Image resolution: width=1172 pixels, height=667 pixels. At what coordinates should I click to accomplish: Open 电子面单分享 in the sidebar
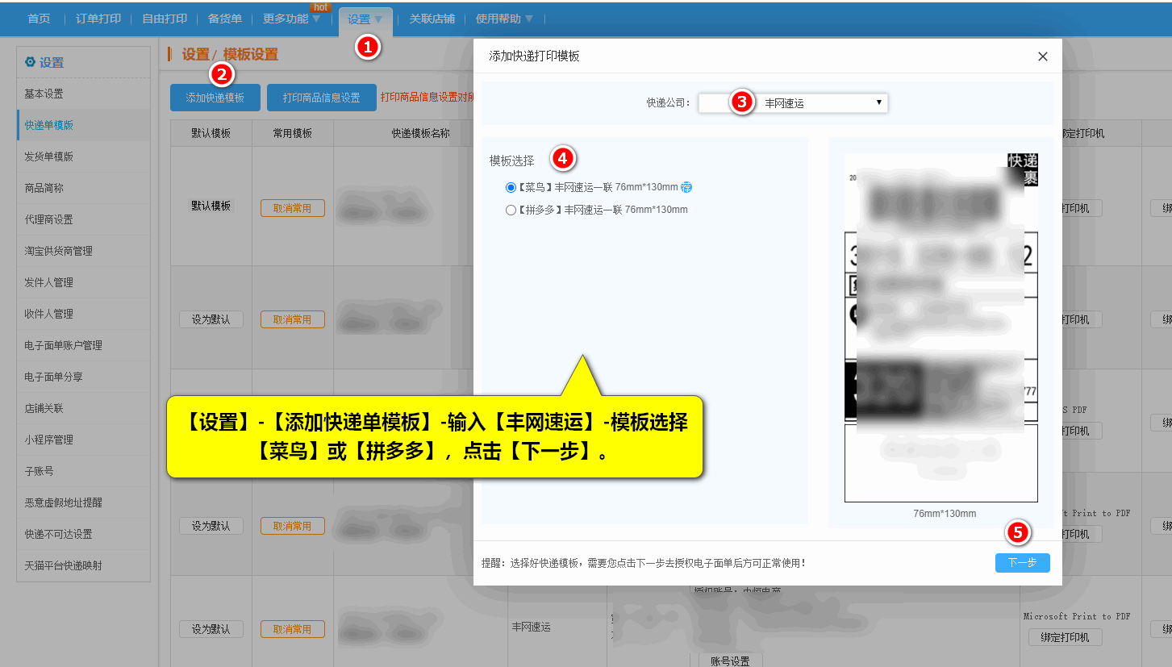click(84, 377)
